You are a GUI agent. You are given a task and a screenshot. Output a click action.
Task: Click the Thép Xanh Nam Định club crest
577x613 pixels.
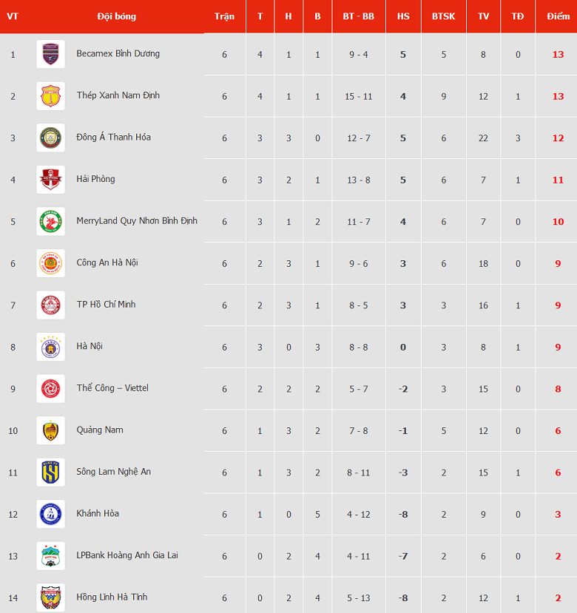[51, 96]
